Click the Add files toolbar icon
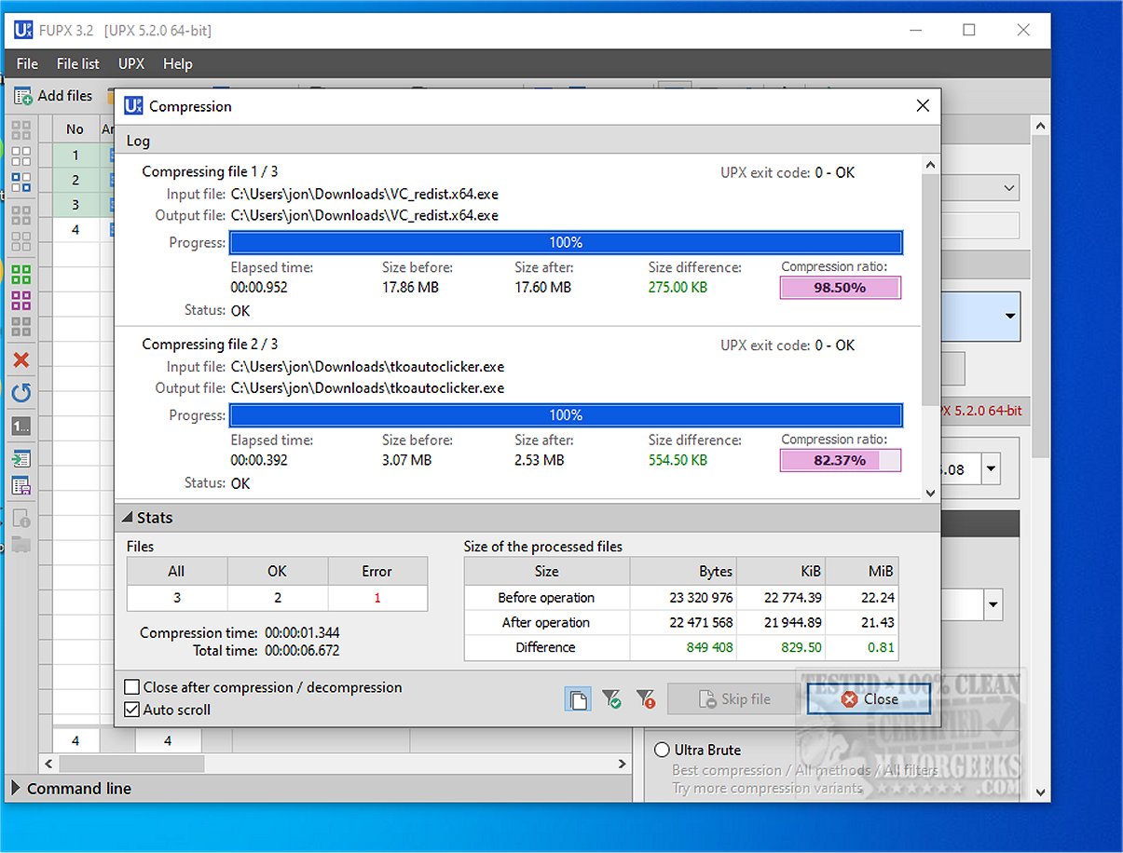The height and width of the screenshot is (853, 1123). [23, 96]
